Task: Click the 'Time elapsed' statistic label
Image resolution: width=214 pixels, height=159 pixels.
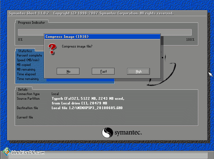Action: click(x=26, y=74)
